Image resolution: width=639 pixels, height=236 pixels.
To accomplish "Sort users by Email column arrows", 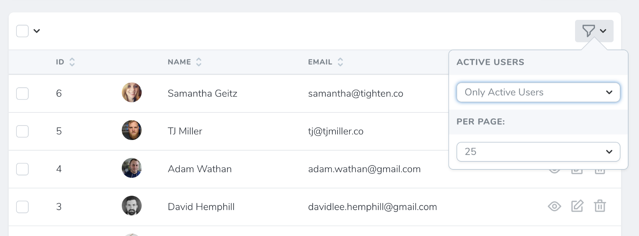I will pyautogui.click(x=340, y=62).
